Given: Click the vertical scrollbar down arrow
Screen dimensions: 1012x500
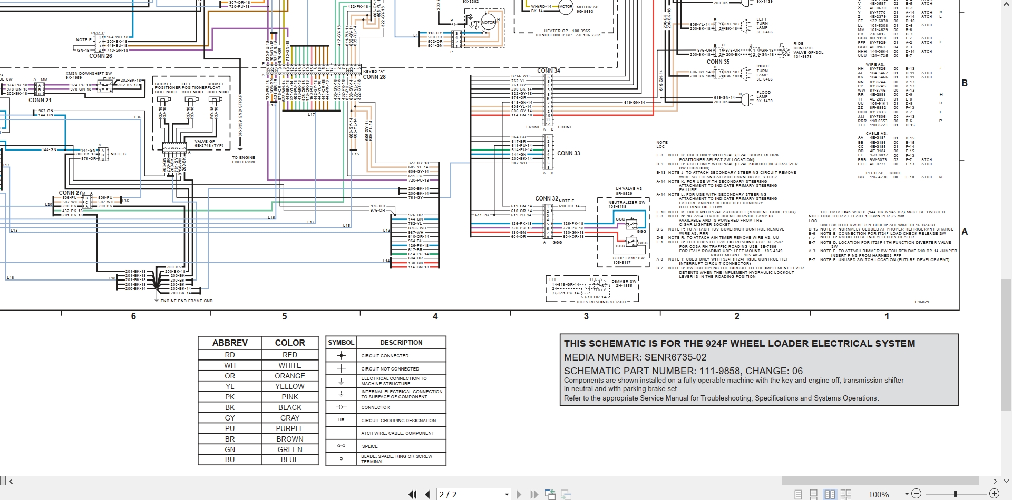Looking at the screenshot, I should tap(1006, 481).
